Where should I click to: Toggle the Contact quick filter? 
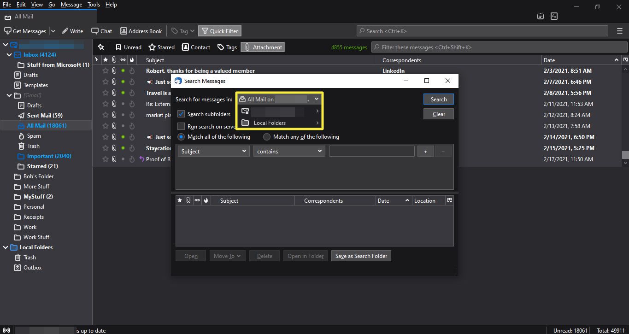coord(196,47)
